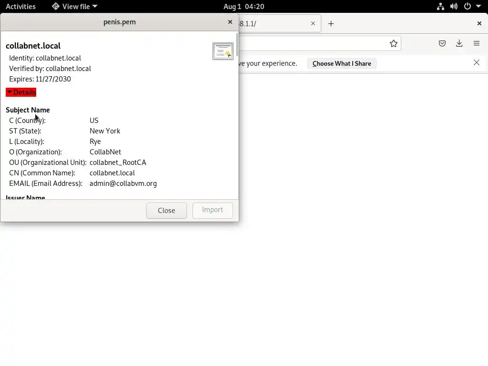The image size is (488, 366).
Task: Click the Subject Name heading
Action: [28, 110]
